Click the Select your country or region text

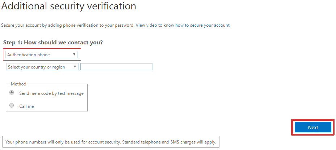pos(36,67)
